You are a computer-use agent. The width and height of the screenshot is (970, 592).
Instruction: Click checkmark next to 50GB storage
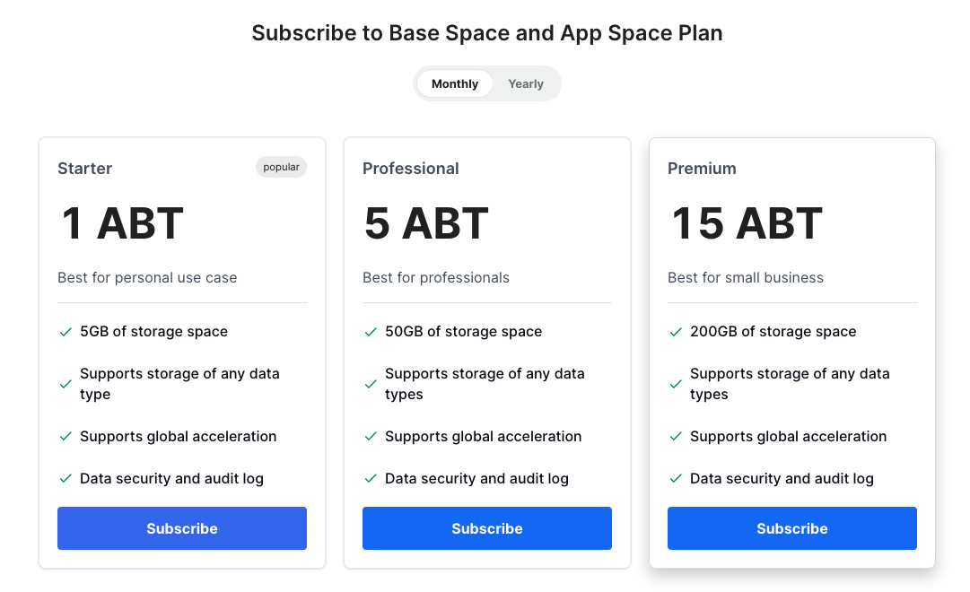click(371, 332)
